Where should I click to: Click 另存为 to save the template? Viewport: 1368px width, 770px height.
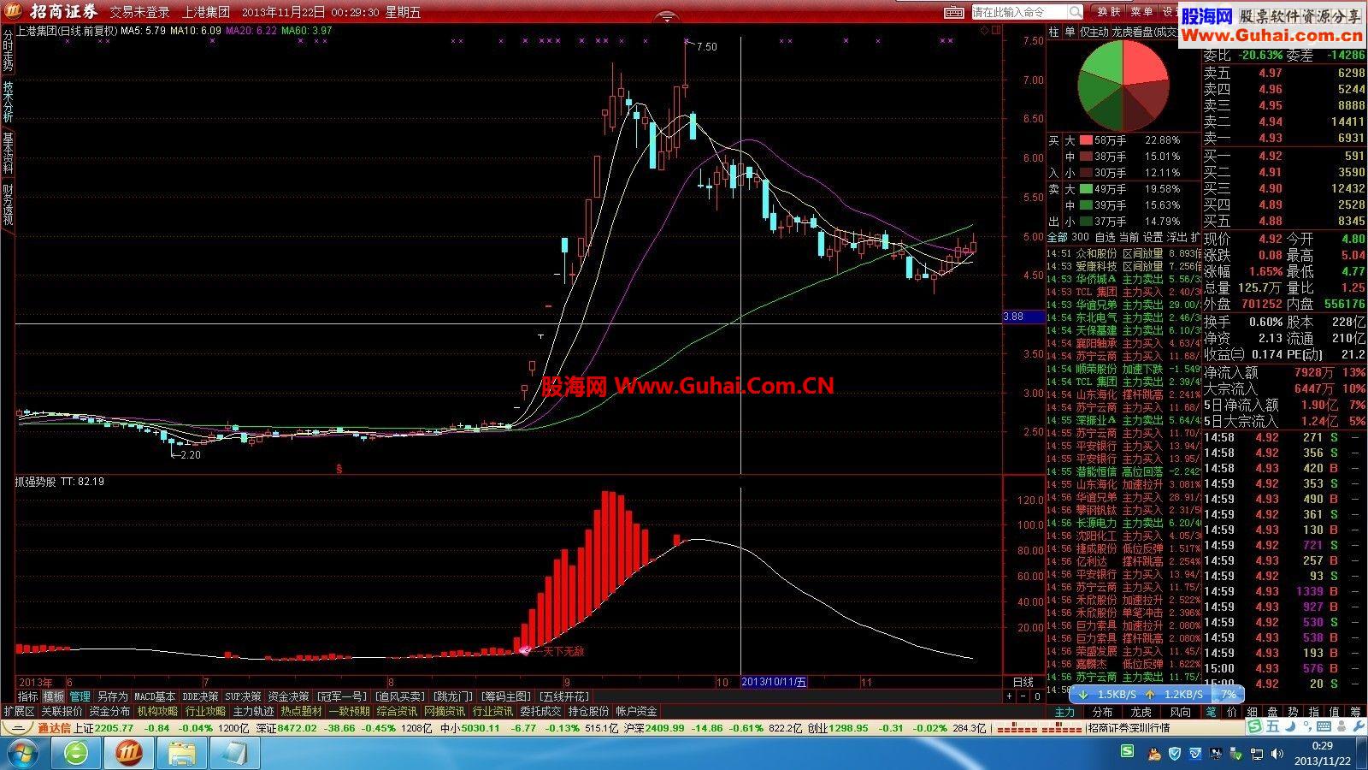point(112,696)
